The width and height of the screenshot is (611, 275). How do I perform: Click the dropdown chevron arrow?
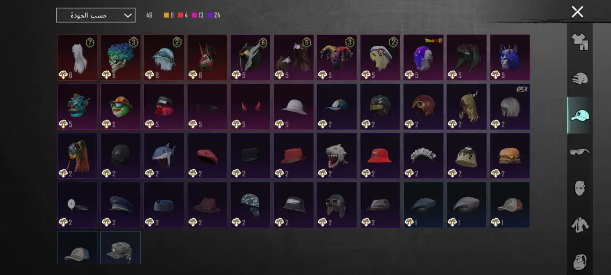click(127, 15)
